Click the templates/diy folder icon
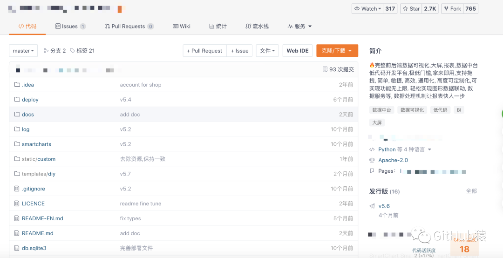Image resolution: width=503 pixels, height=258 pixels. tap(17, 174)
